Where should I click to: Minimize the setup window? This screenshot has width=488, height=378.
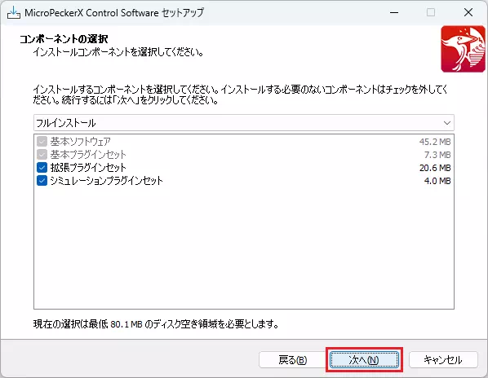(394, 12)
